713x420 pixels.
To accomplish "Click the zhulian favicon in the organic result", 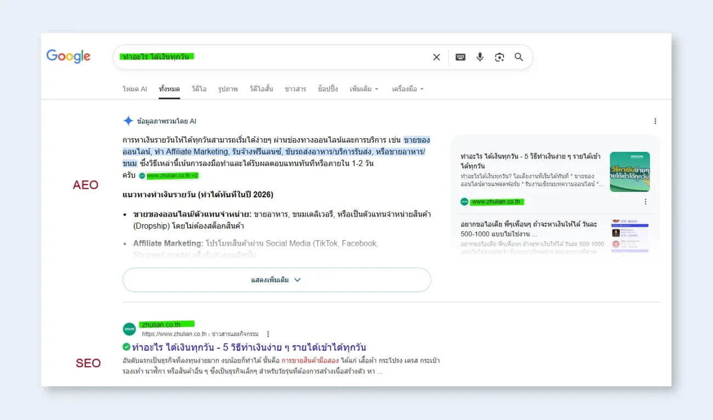I will pyautogui.click(x=129, y=329).
